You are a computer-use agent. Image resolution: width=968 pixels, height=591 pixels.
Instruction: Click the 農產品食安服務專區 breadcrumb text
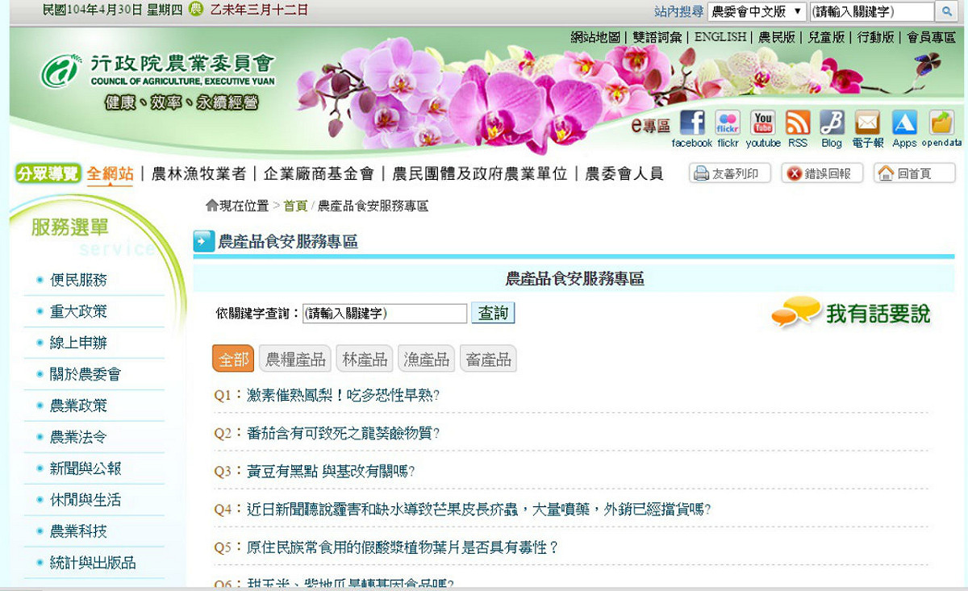click(x=373, y=206)
